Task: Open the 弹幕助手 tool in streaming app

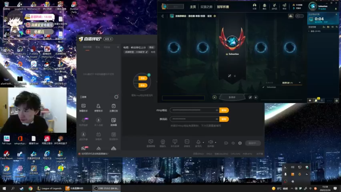Action: 83,108
